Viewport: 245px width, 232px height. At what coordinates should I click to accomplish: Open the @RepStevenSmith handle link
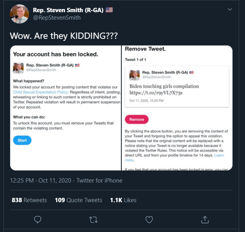click(x=57, y=18)
